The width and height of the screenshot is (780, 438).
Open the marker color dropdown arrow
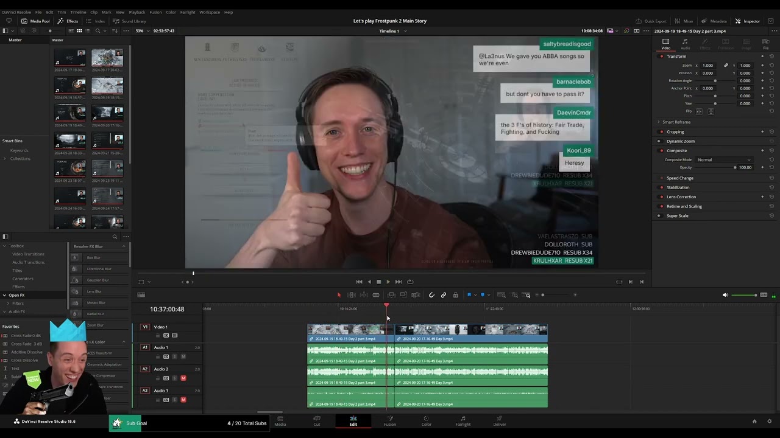coord(487,295)
